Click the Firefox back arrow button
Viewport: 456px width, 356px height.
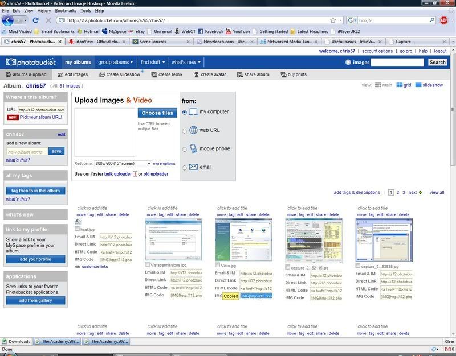click(x=7, y=20)
